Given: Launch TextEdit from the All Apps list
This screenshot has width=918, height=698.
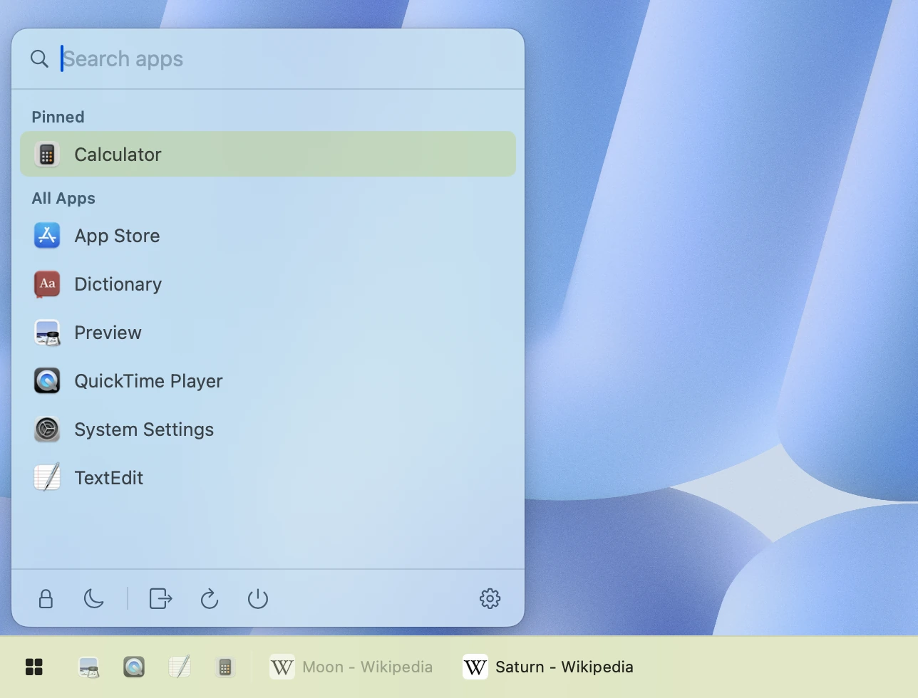Looking at the screenshot, I should coord(268,477).
